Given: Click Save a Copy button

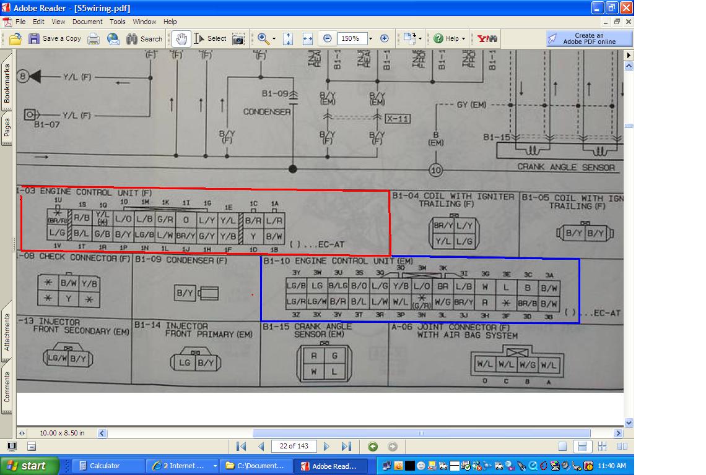Looking at the screenshot, I should pos(55,38).
